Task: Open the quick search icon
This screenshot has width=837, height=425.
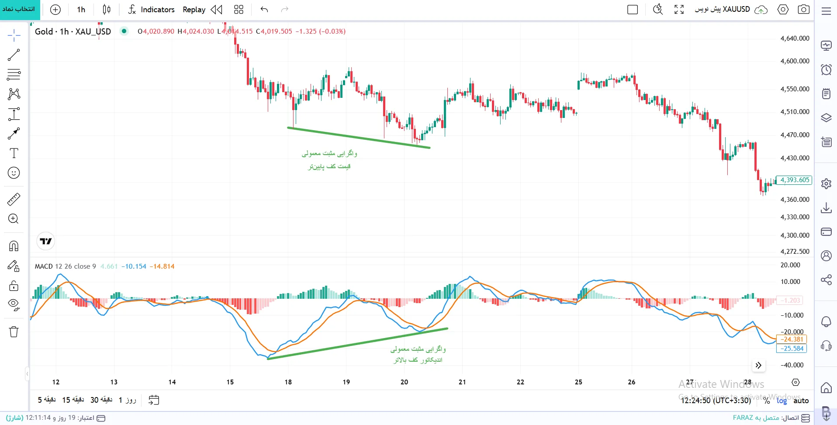Action: 658,10
